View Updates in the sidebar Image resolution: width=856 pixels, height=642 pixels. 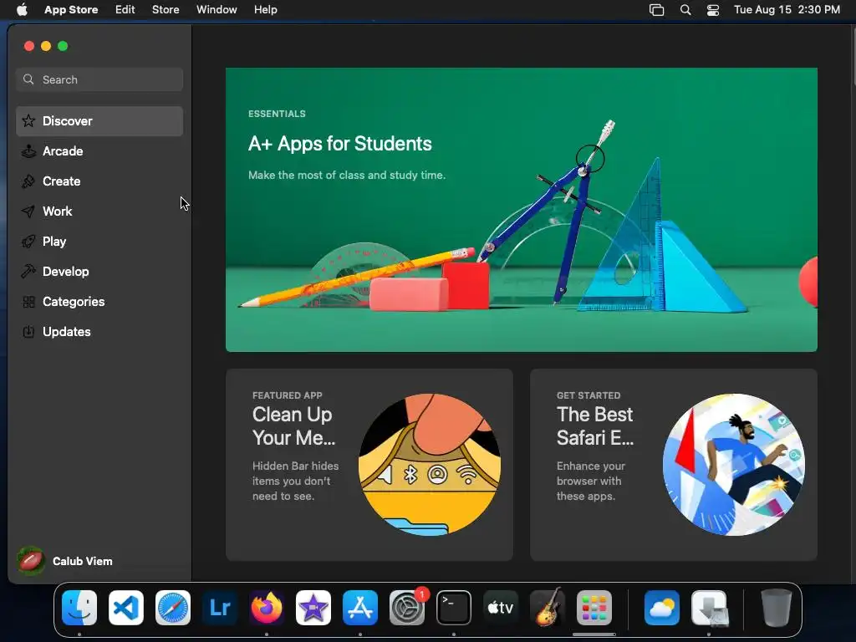[x=99, y=332]
